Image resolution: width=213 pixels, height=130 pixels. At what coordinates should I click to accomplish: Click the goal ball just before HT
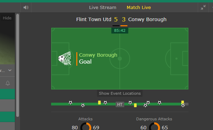(x=105, y=103)
